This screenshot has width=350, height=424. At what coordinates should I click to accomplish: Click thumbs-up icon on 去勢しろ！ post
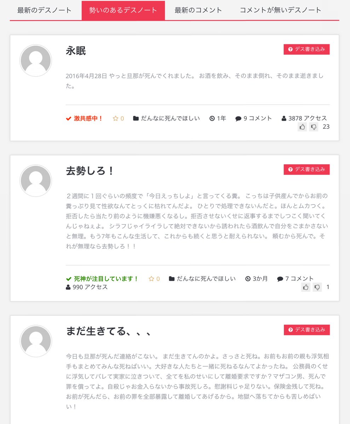pyautogui.click(x=306, y=287)
